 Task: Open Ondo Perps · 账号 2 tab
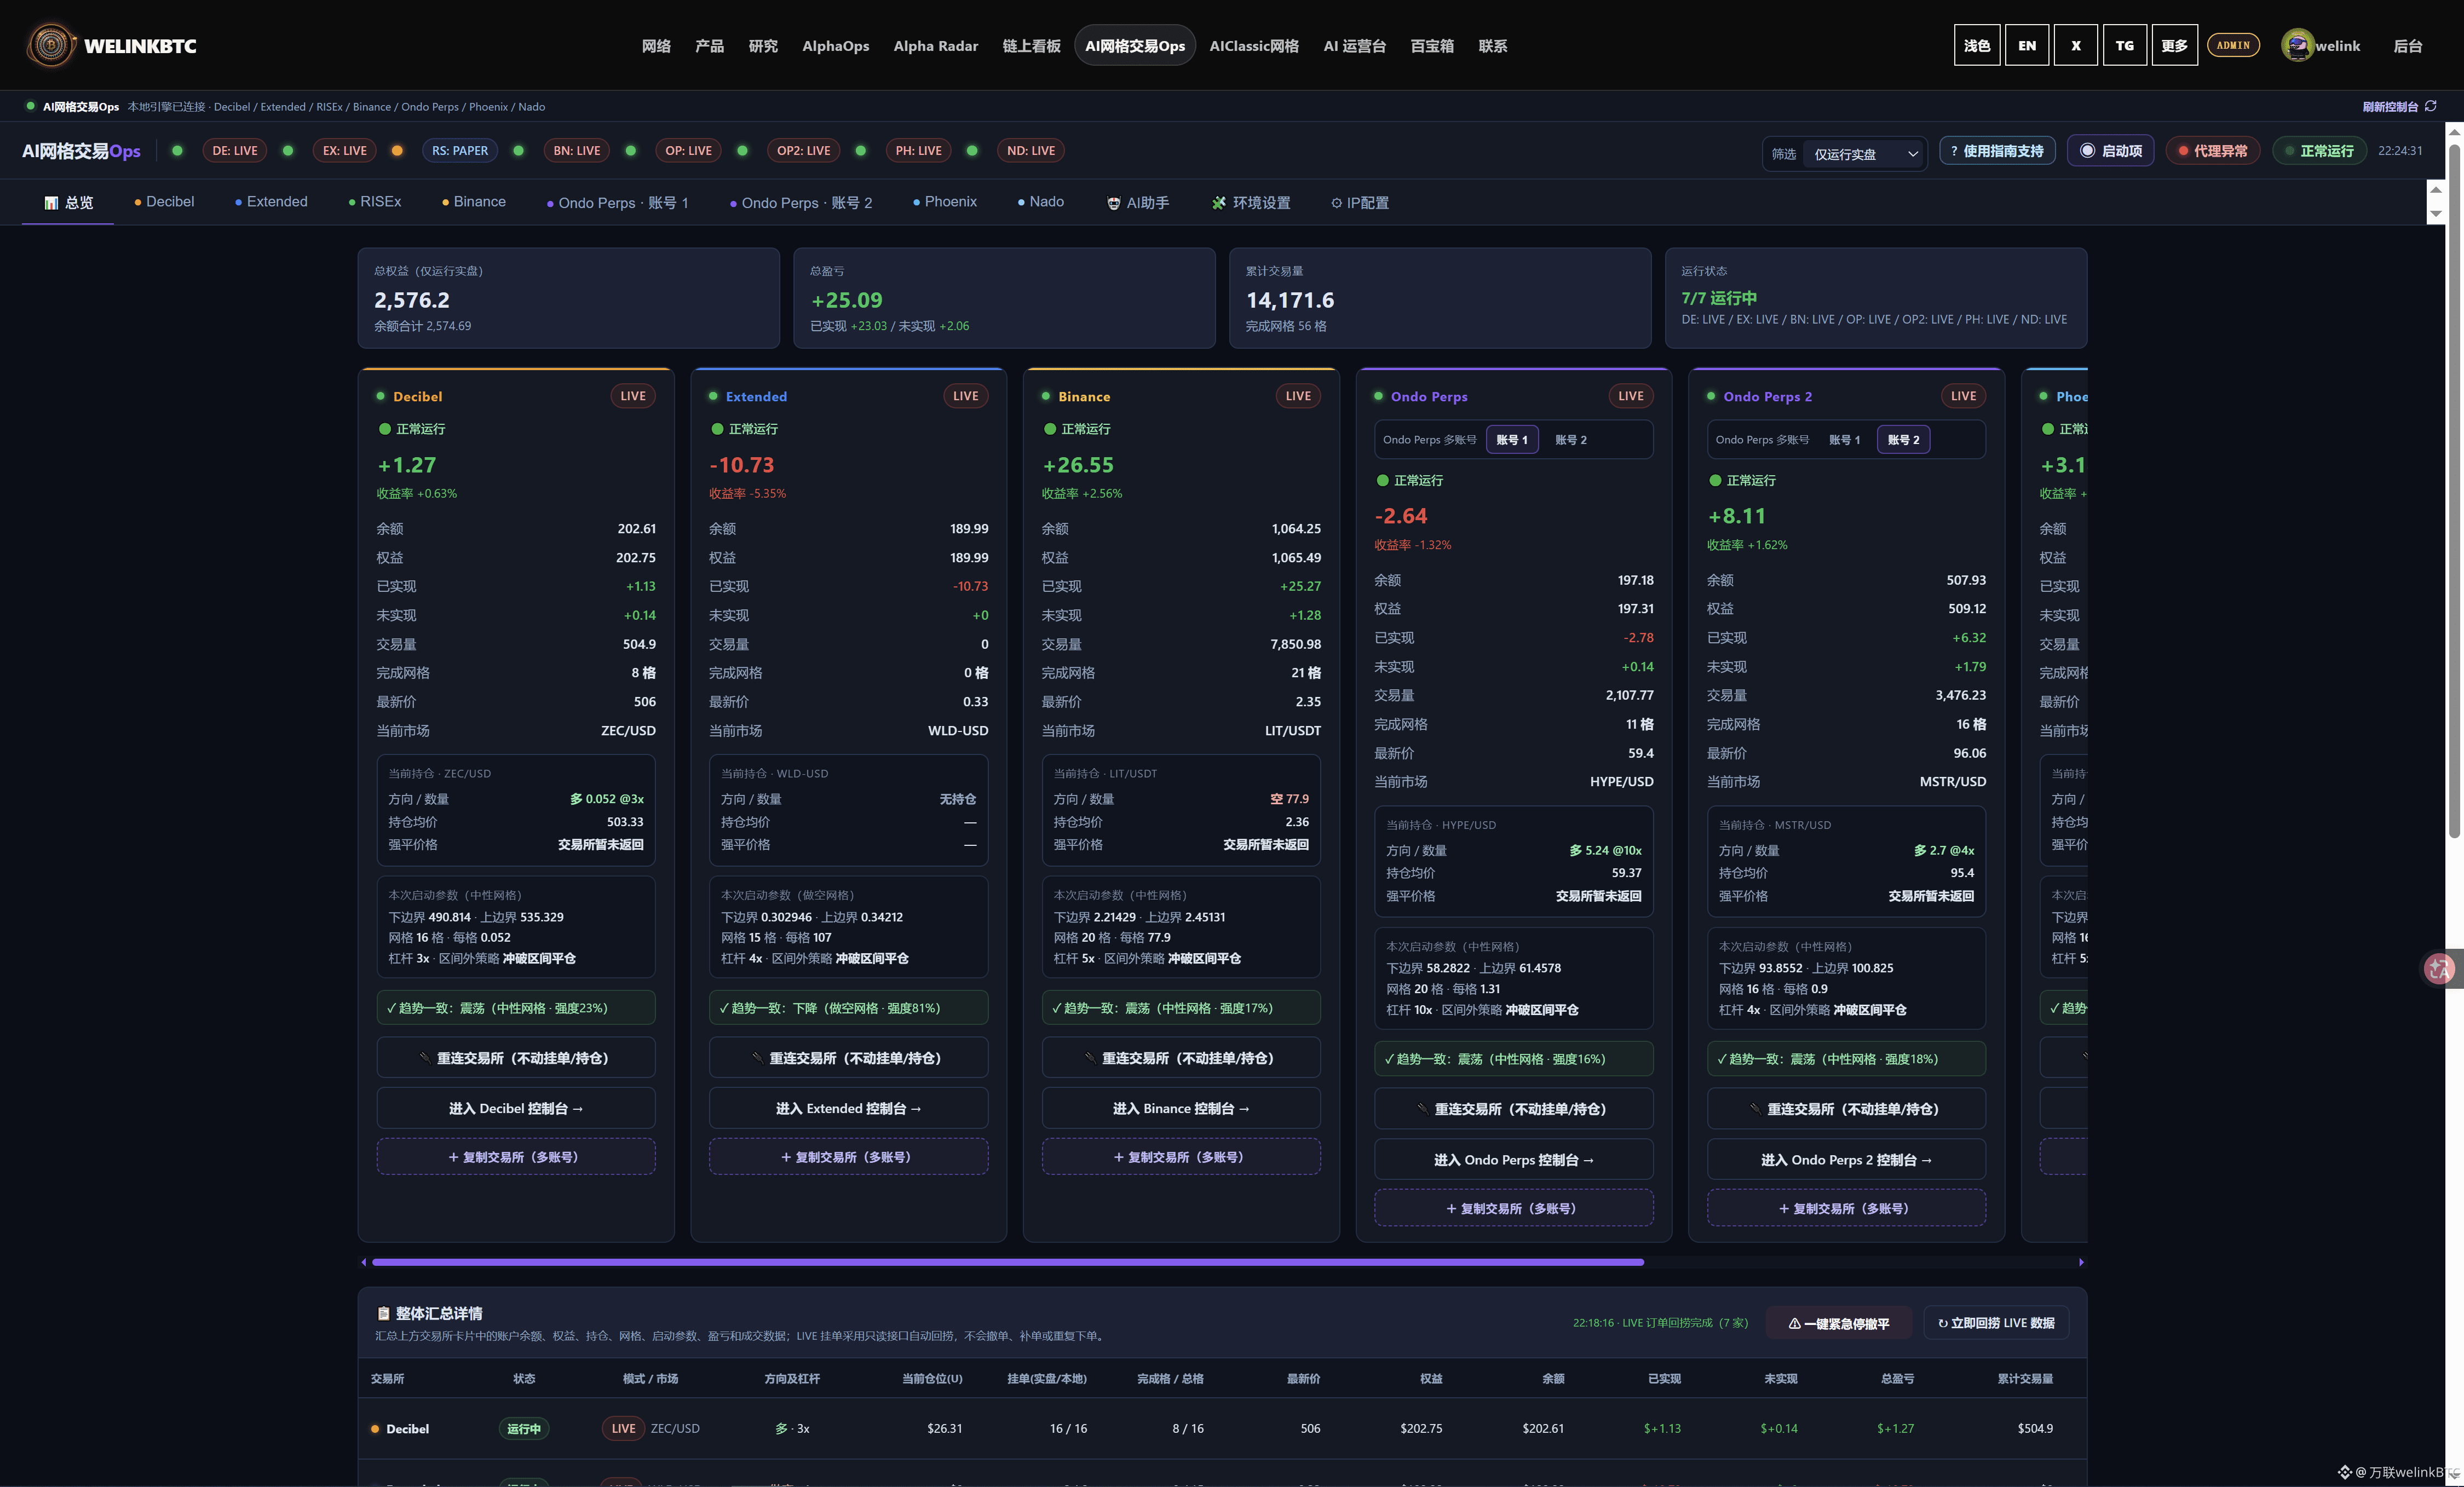pos(801,203)
